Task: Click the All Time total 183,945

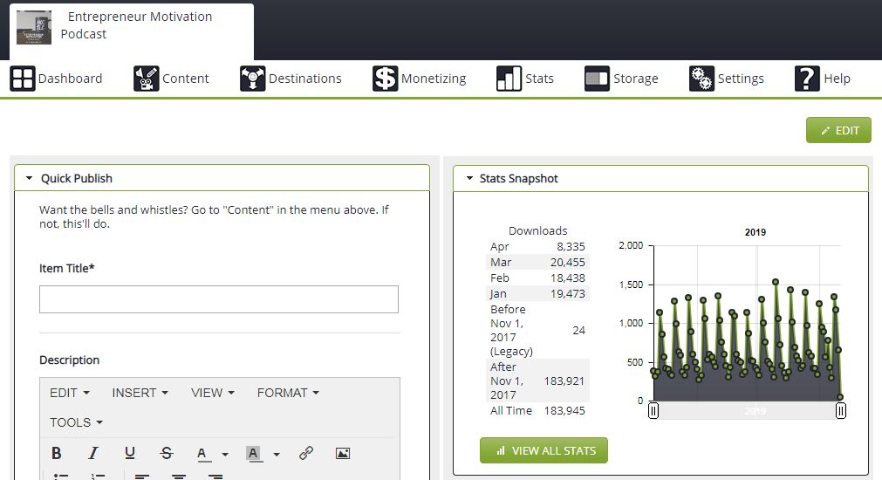Action: click(x=564, y=411)
